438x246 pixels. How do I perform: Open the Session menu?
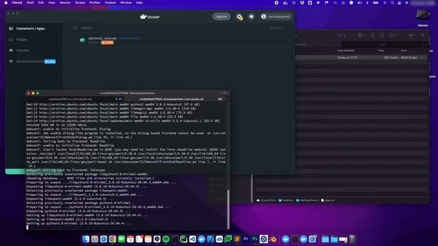pos(65,3)
